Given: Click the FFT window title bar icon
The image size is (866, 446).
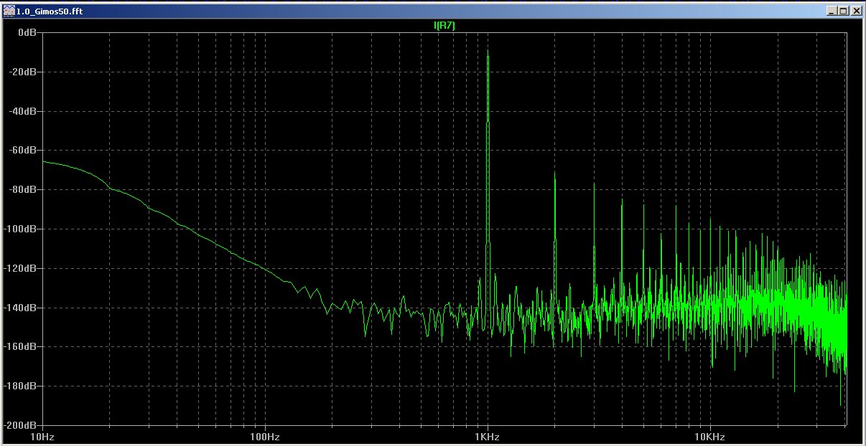Looking at the screenshot, I should (9, 11).
